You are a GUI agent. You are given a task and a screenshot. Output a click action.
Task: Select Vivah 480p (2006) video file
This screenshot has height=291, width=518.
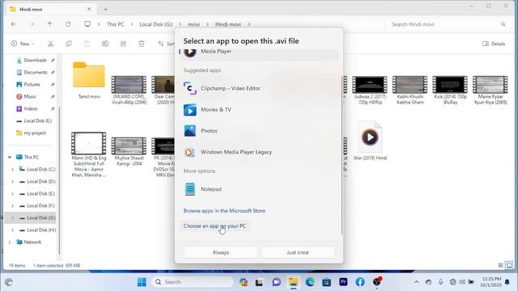(129, 90)
